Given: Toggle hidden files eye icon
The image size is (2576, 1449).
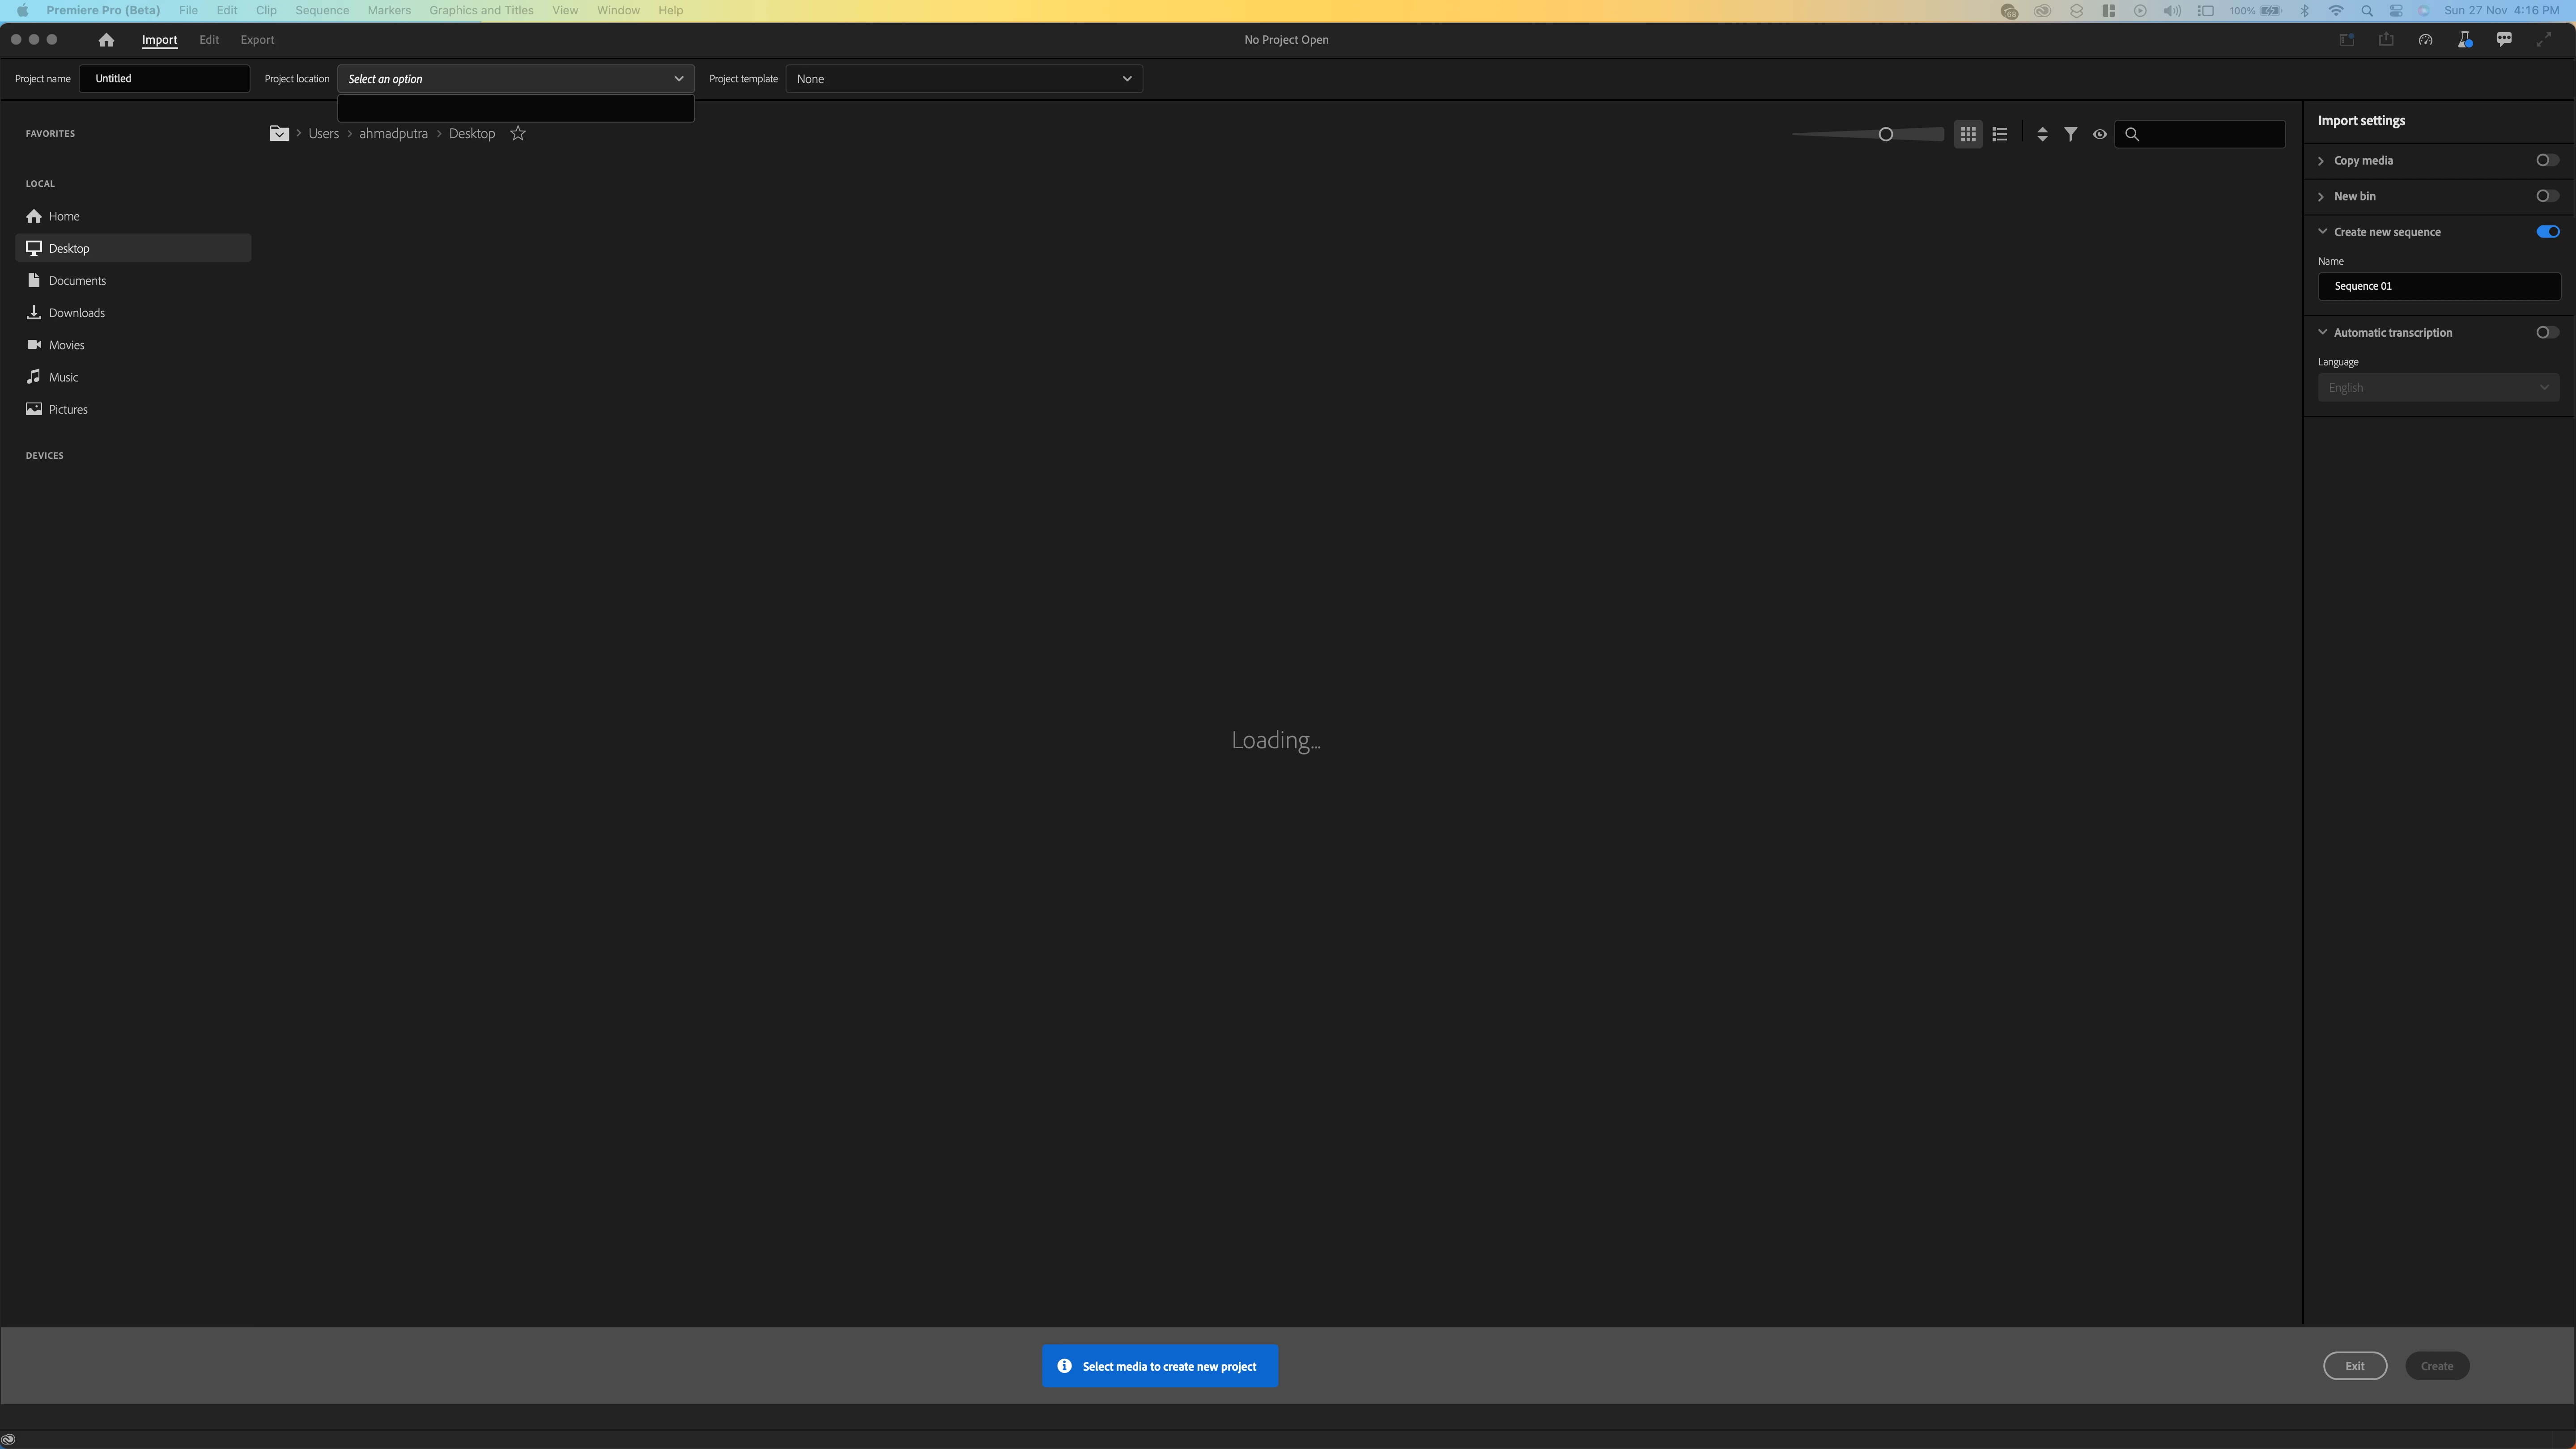Looking at the screenshot, I should (x=2099, y=134).
